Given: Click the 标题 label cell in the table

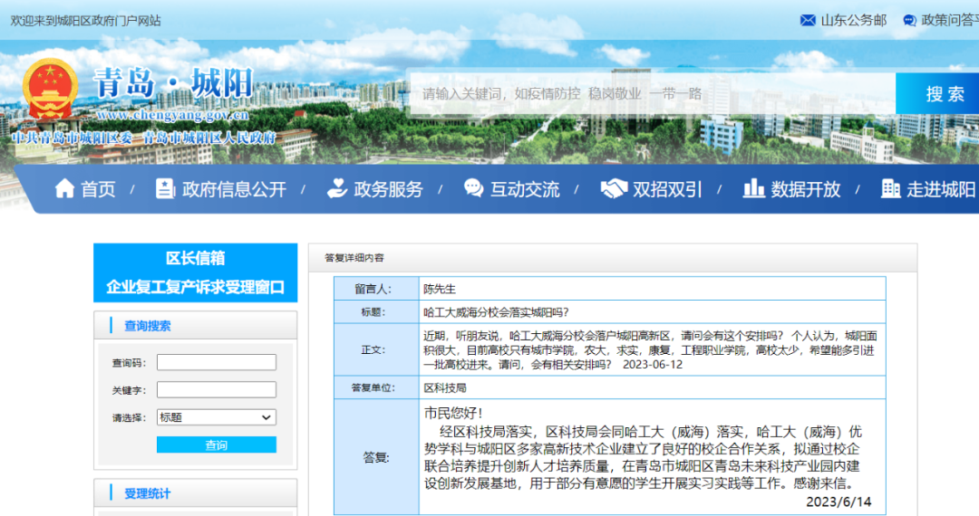Looking at the screenshot, I should point(376,312).
